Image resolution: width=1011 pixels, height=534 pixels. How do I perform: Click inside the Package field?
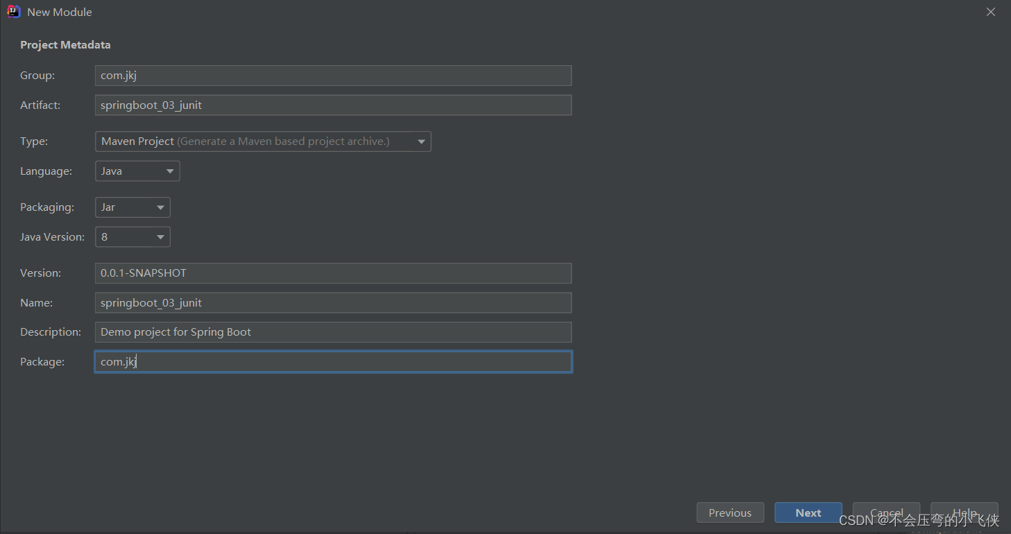(x=333, y=362)
